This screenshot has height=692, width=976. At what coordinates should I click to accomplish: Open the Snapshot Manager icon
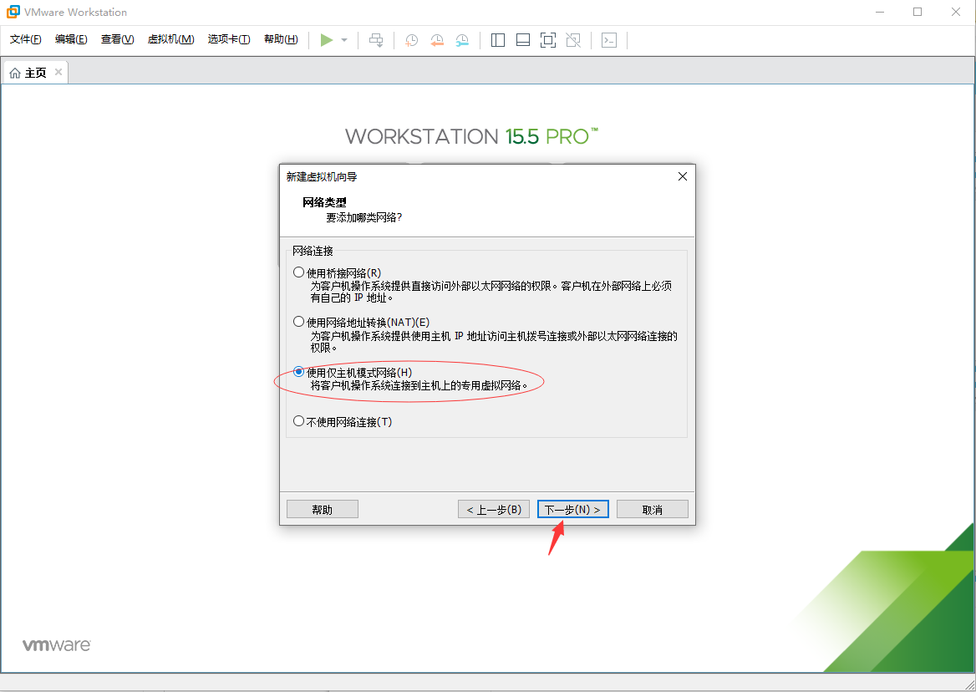click(462, 40)
